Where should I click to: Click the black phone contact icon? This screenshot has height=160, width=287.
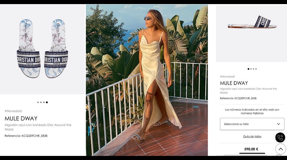(x=280, y=138)
